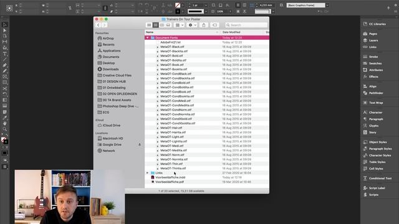The image size is (399, 224).
Task: Open the Layers panel
Action: tap(370, 40)
